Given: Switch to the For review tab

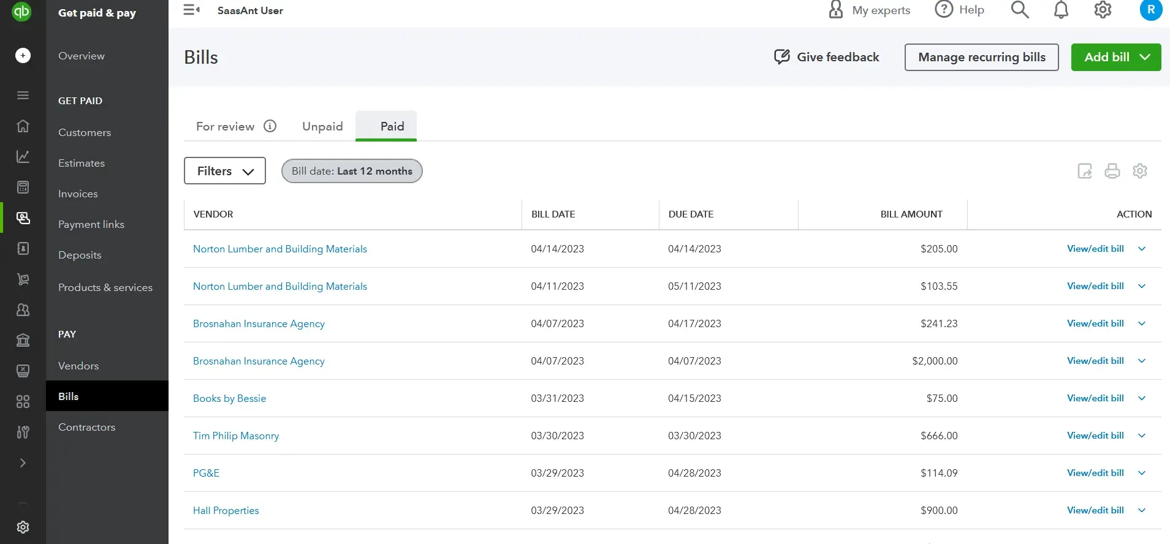Looking at the screenshot, I should tap(225, 126).
